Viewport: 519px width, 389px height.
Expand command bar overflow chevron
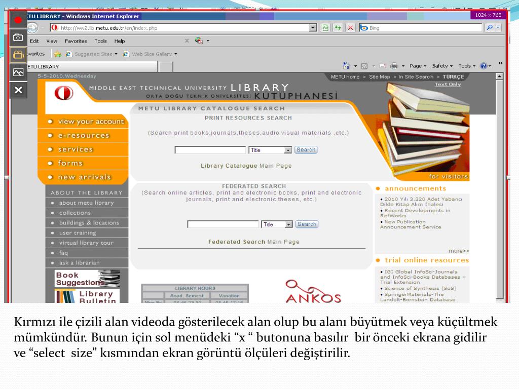[500, 63]
